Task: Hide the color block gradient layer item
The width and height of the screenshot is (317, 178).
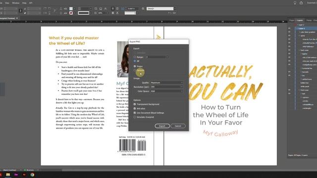Action: (289, 32)
